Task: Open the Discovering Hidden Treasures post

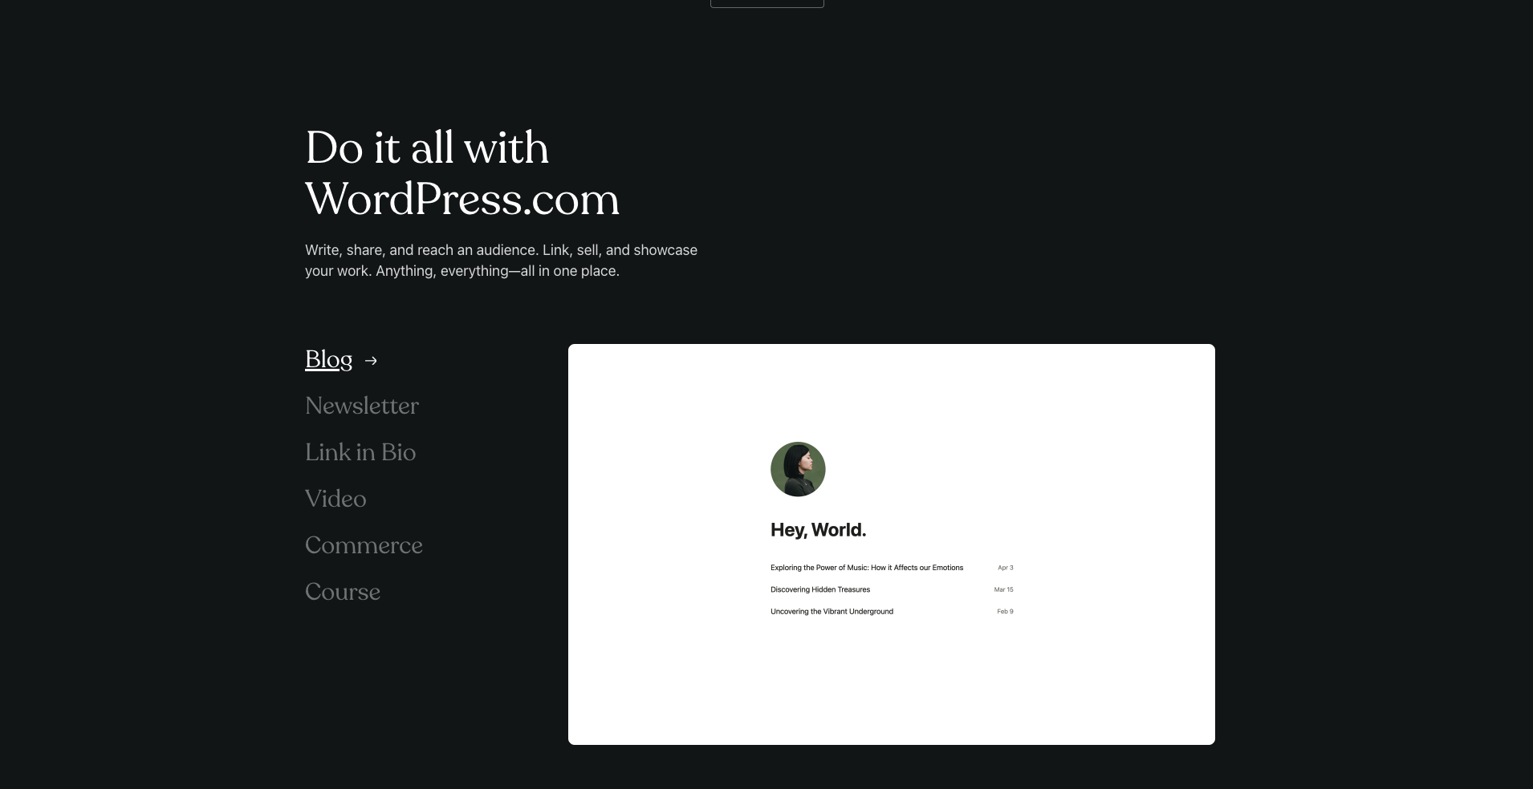Action: 820,589
